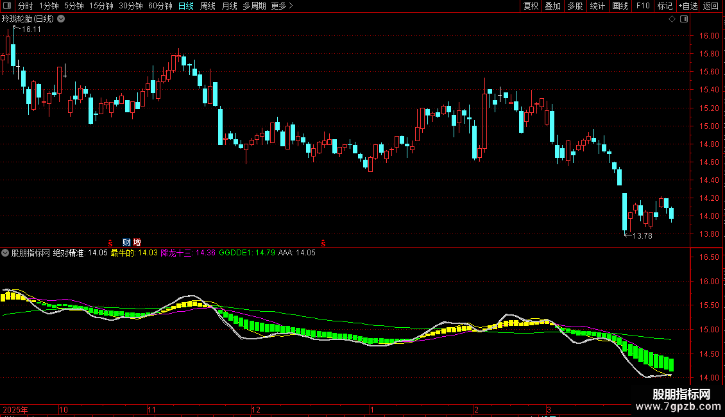
Task: Open stock name dropdown next to 玲珑轮胎(日线)
Action: coord(61,19)
